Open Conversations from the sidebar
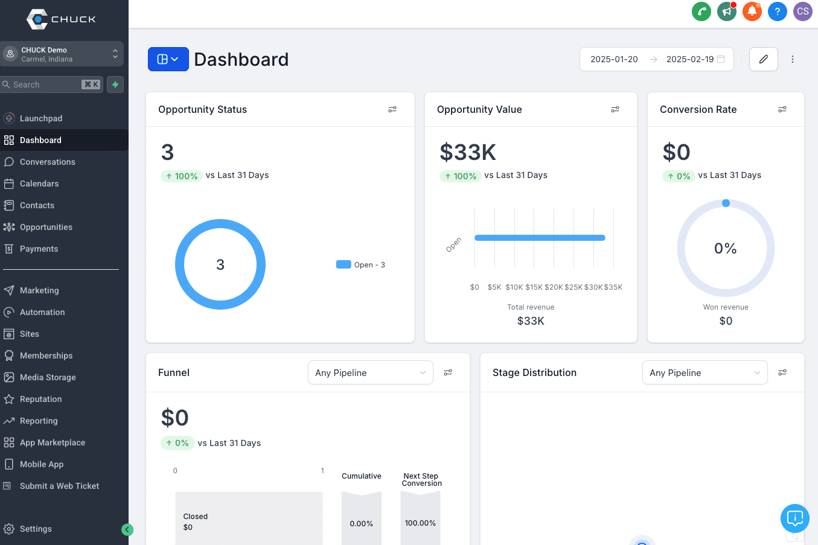 [47, 162]
